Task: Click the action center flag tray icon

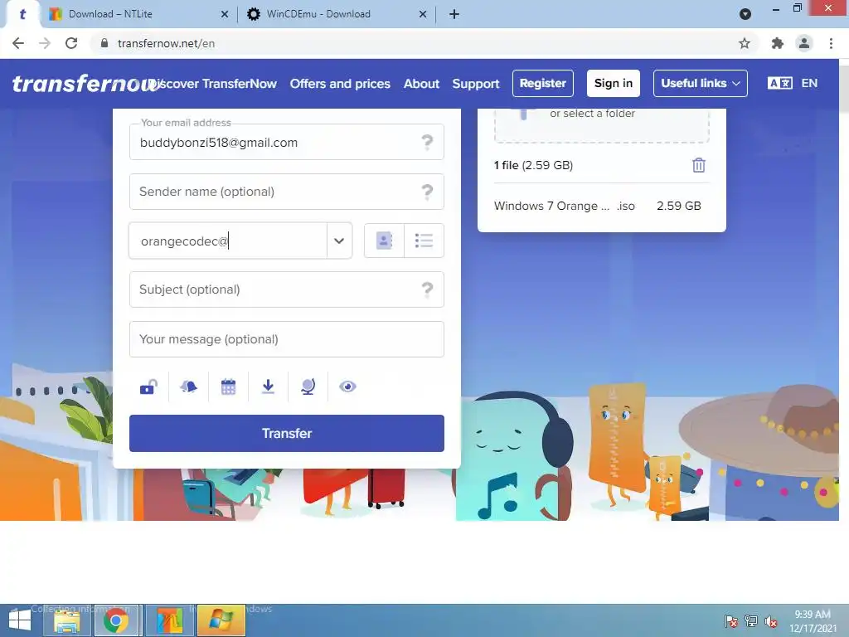Action: click(731, 621)
